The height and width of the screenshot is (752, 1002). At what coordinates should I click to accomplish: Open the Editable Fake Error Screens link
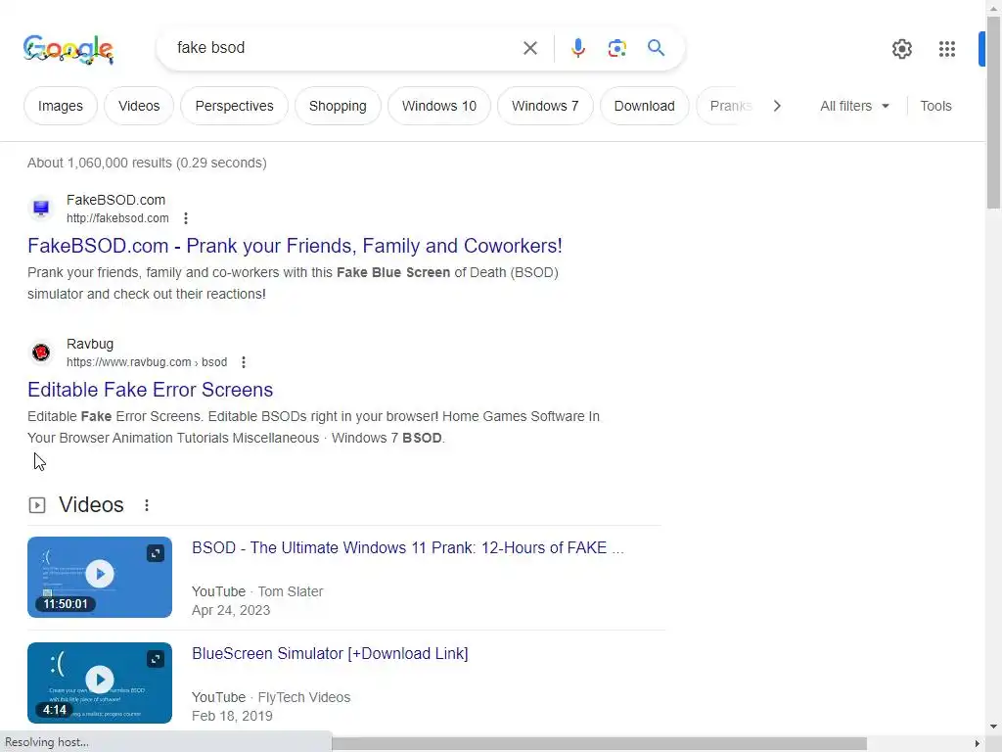pos(150,390)
